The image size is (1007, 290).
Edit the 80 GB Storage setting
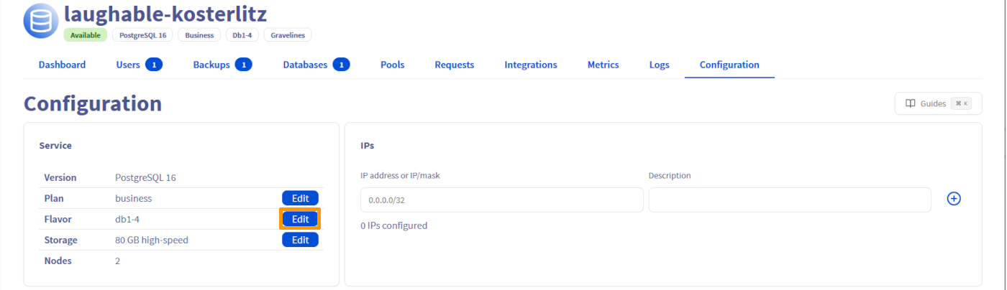tap(300, 240)
